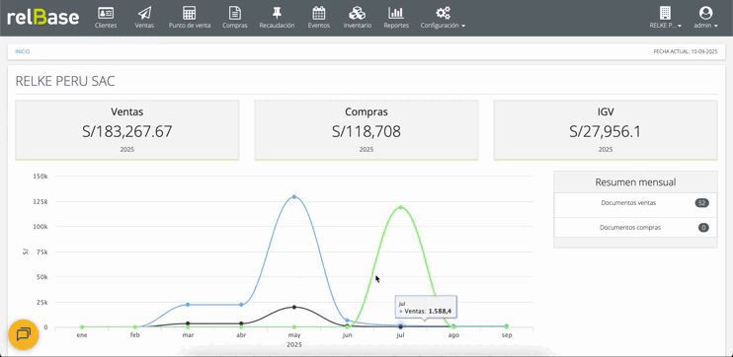This screenshot has height=357, width=733.
Task: Click the 125k axis label
Action: pyautogui.click(x=40, y=201)
